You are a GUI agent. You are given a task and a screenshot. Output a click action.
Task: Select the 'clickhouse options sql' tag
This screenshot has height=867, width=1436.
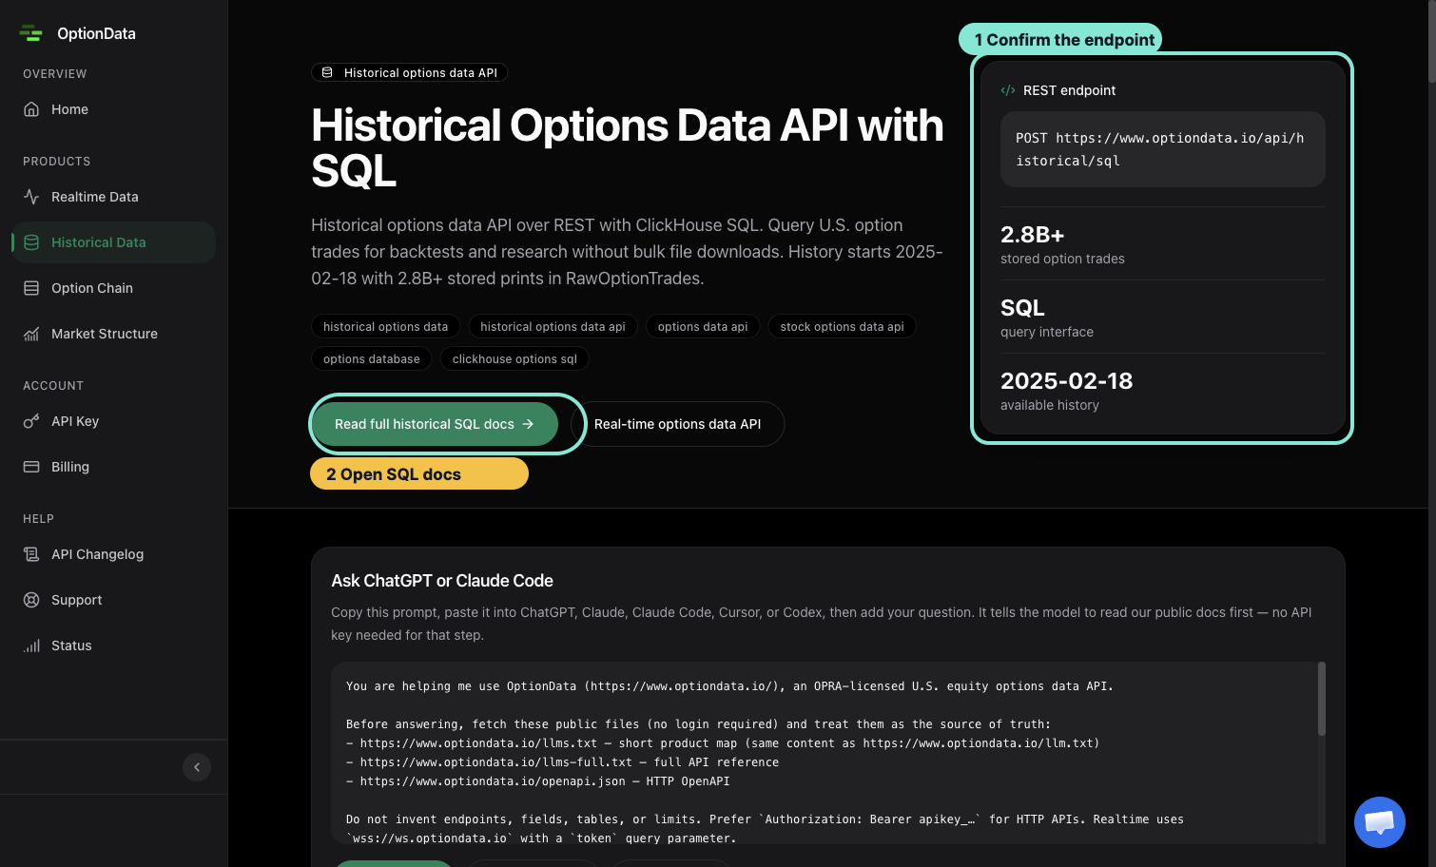(514, 358)
